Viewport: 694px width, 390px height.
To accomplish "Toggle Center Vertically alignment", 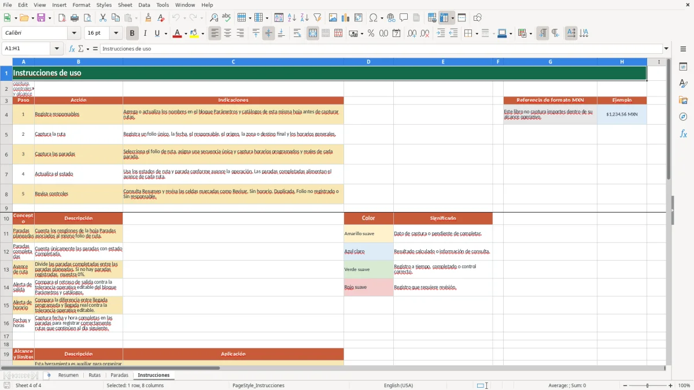I will click(268, 34).
